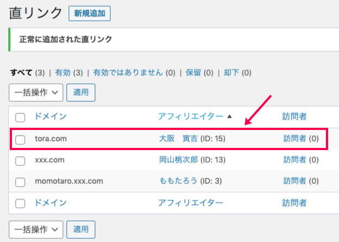Click the xxx.com domain text
339x242 pixels.
pyautogui.click(x=50, y=160)
